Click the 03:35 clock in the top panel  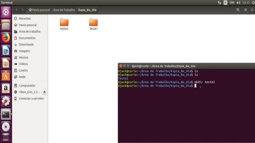click(x=246, y=3)
